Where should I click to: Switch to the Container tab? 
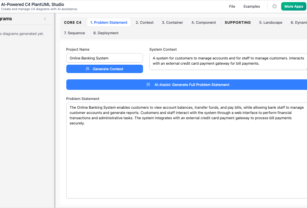pyautogui.click(x=172, y=22)
